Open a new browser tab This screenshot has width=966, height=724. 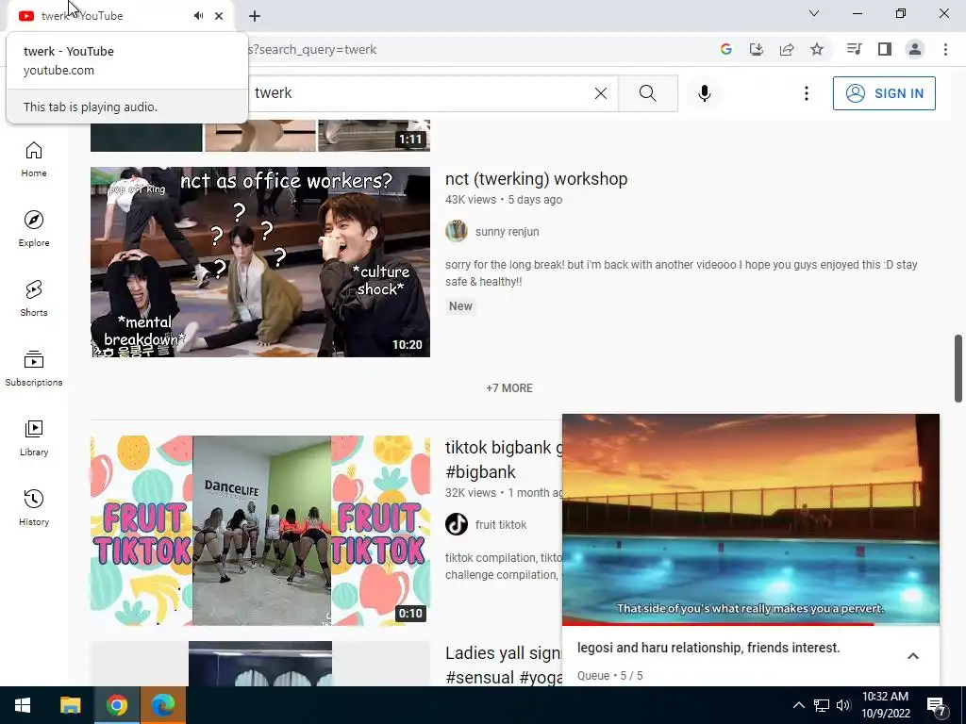pos(255,16)
